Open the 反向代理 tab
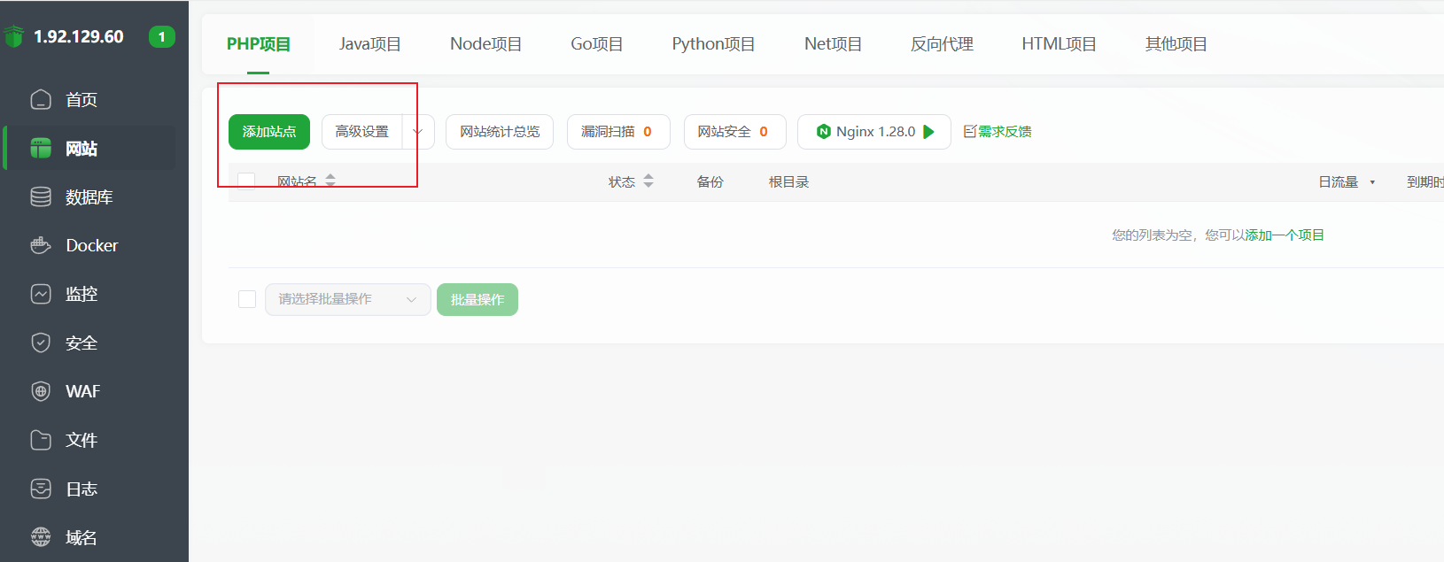The image size is (1444, 562). (x=942, y=44)
